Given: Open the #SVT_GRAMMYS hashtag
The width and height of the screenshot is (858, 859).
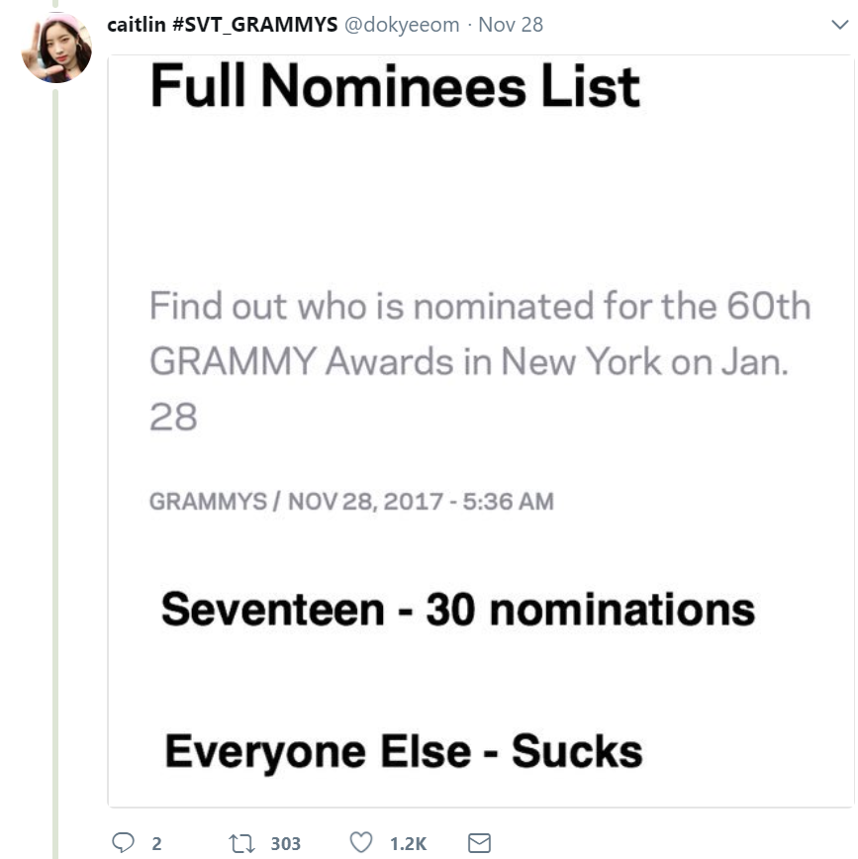Looking at the screenshot, I should (x=254, y=25).
